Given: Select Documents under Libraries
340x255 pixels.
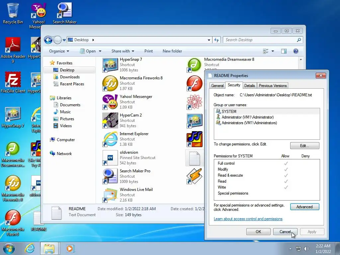Looking at the screenshot, I should click(x=67, y=105).
